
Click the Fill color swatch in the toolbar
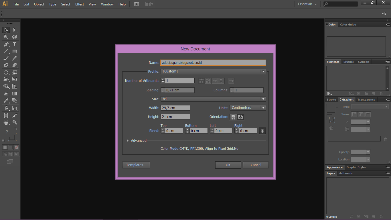click(5, 147)
